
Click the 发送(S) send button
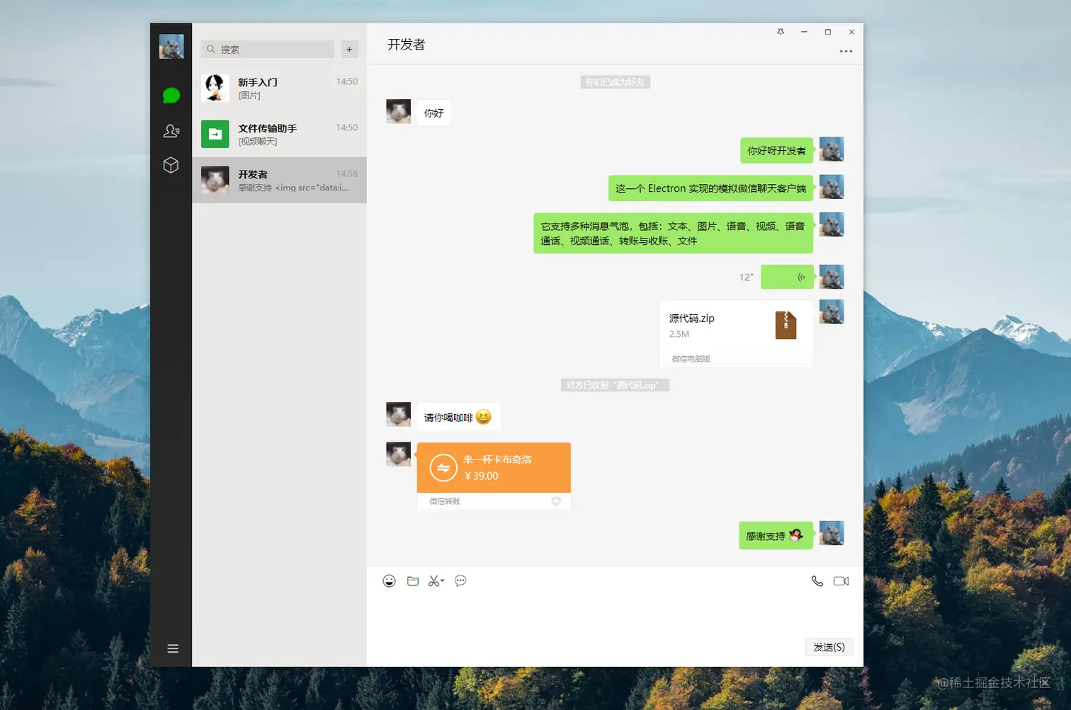click(x=828, y=646)
